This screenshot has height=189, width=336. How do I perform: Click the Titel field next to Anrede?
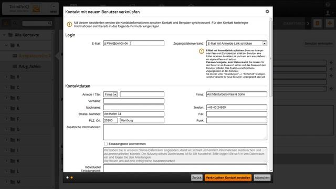click(142, 94)
